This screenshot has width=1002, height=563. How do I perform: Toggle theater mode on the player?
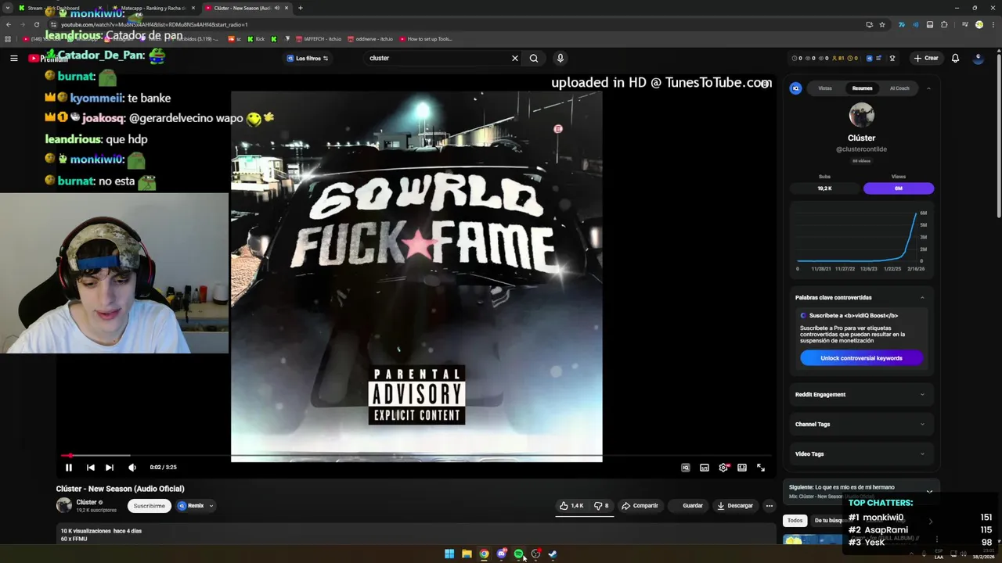(x=742, y=468)
